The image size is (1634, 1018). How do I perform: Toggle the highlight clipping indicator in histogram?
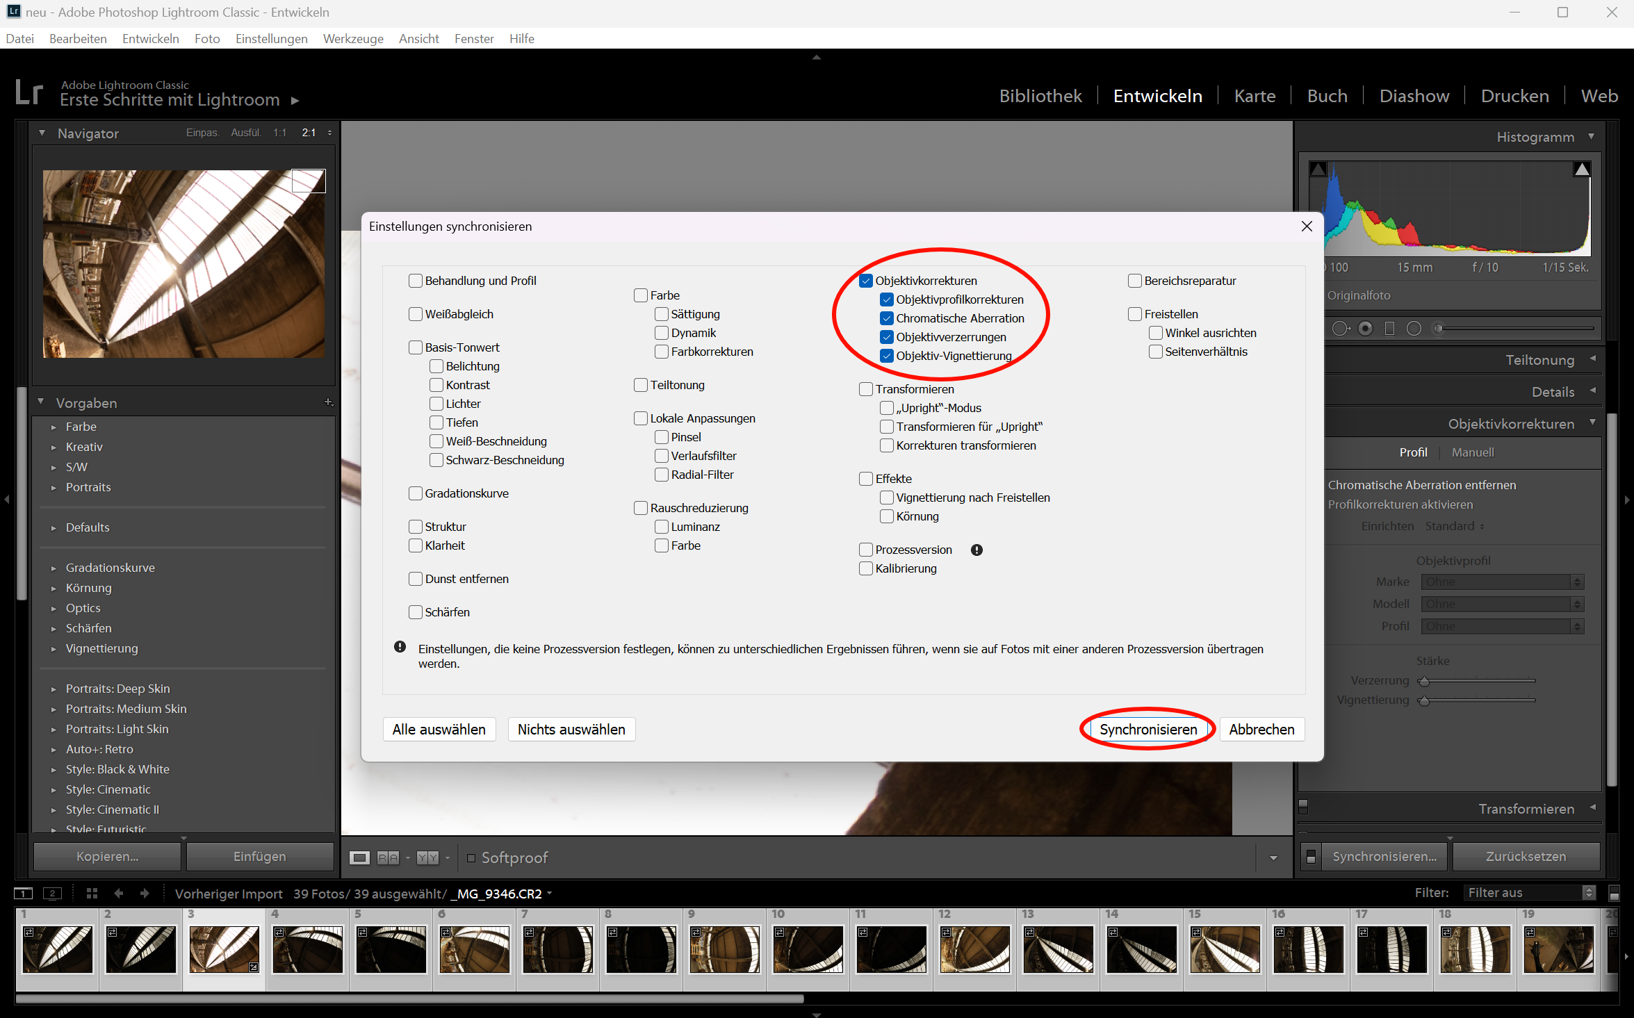[x=1582, y=169]
